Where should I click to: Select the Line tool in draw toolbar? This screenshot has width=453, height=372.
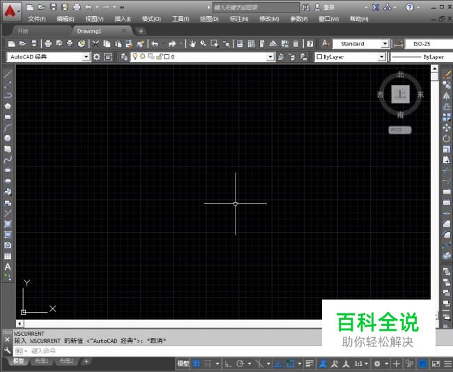[8, 74]
